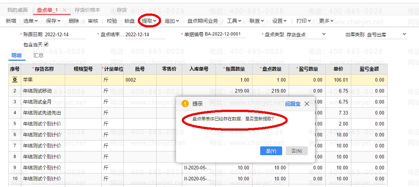Image resolution: width=419 pixels, height=187 pixels.
Task: Click the warning icon in 提示 dialog
Action: tap(185, 104)
